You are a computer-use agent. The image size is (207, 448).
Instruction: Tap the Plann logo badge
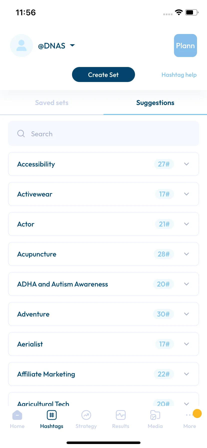pyautogui.click(x=185, y=45)
